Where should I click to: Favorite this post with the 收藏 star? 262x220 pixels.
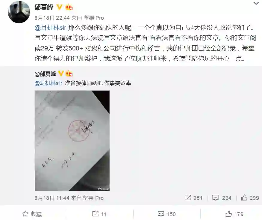[x=32, y=214]
